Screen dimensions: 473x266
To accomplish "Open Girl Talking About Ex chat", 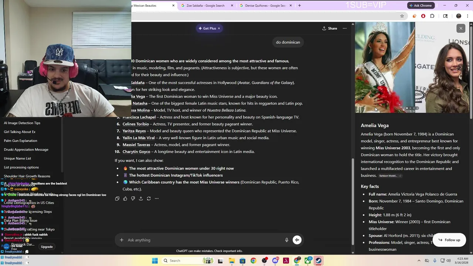I will (20, 132).
